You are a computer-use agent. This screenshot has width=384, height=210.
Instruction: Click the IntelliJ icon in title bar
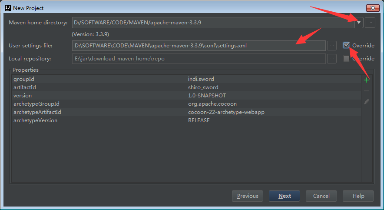tap(7, 8)
